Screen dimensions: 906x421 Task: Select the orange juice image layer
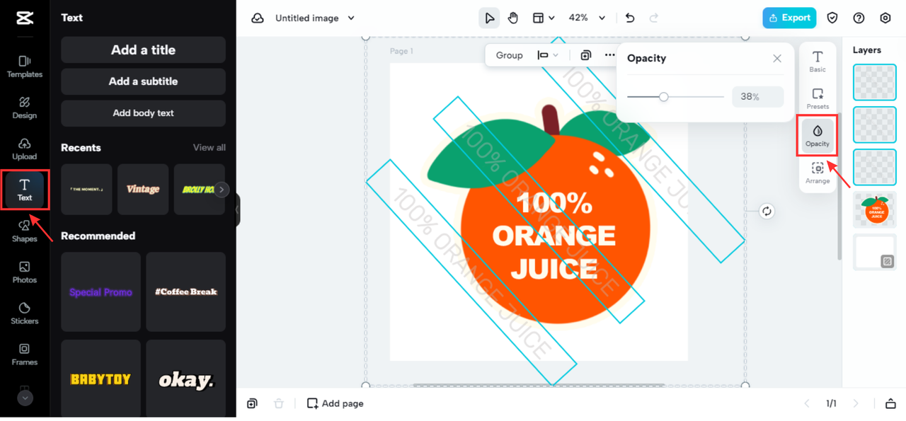click(875, 209)
